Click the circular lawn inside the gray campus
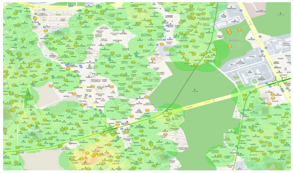Viewport: 293px width, 173px height. [254, 81]
